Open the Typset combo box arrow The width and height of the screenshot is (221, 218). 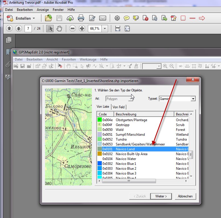[x=193, y=99]
